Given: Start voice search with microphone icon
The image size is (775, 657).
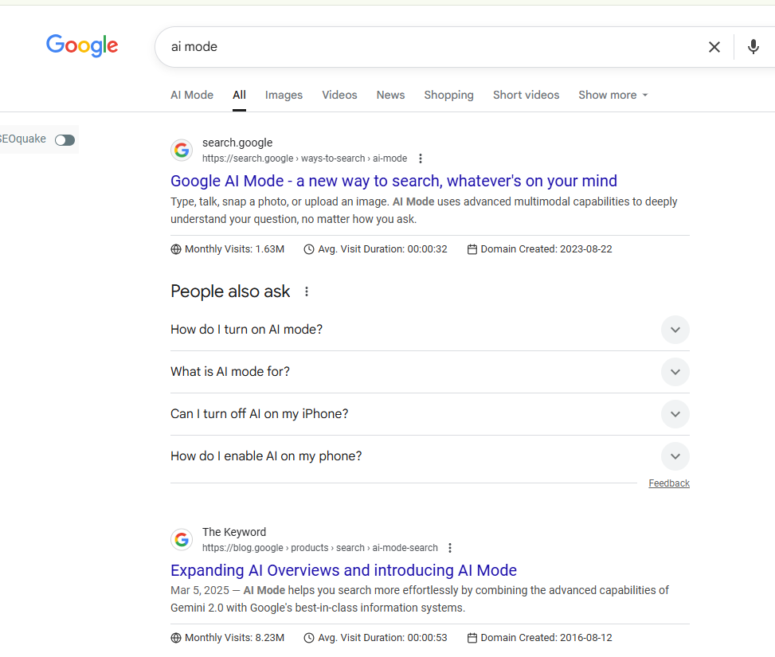Looking at the screenshot, I should pos(753,47).
